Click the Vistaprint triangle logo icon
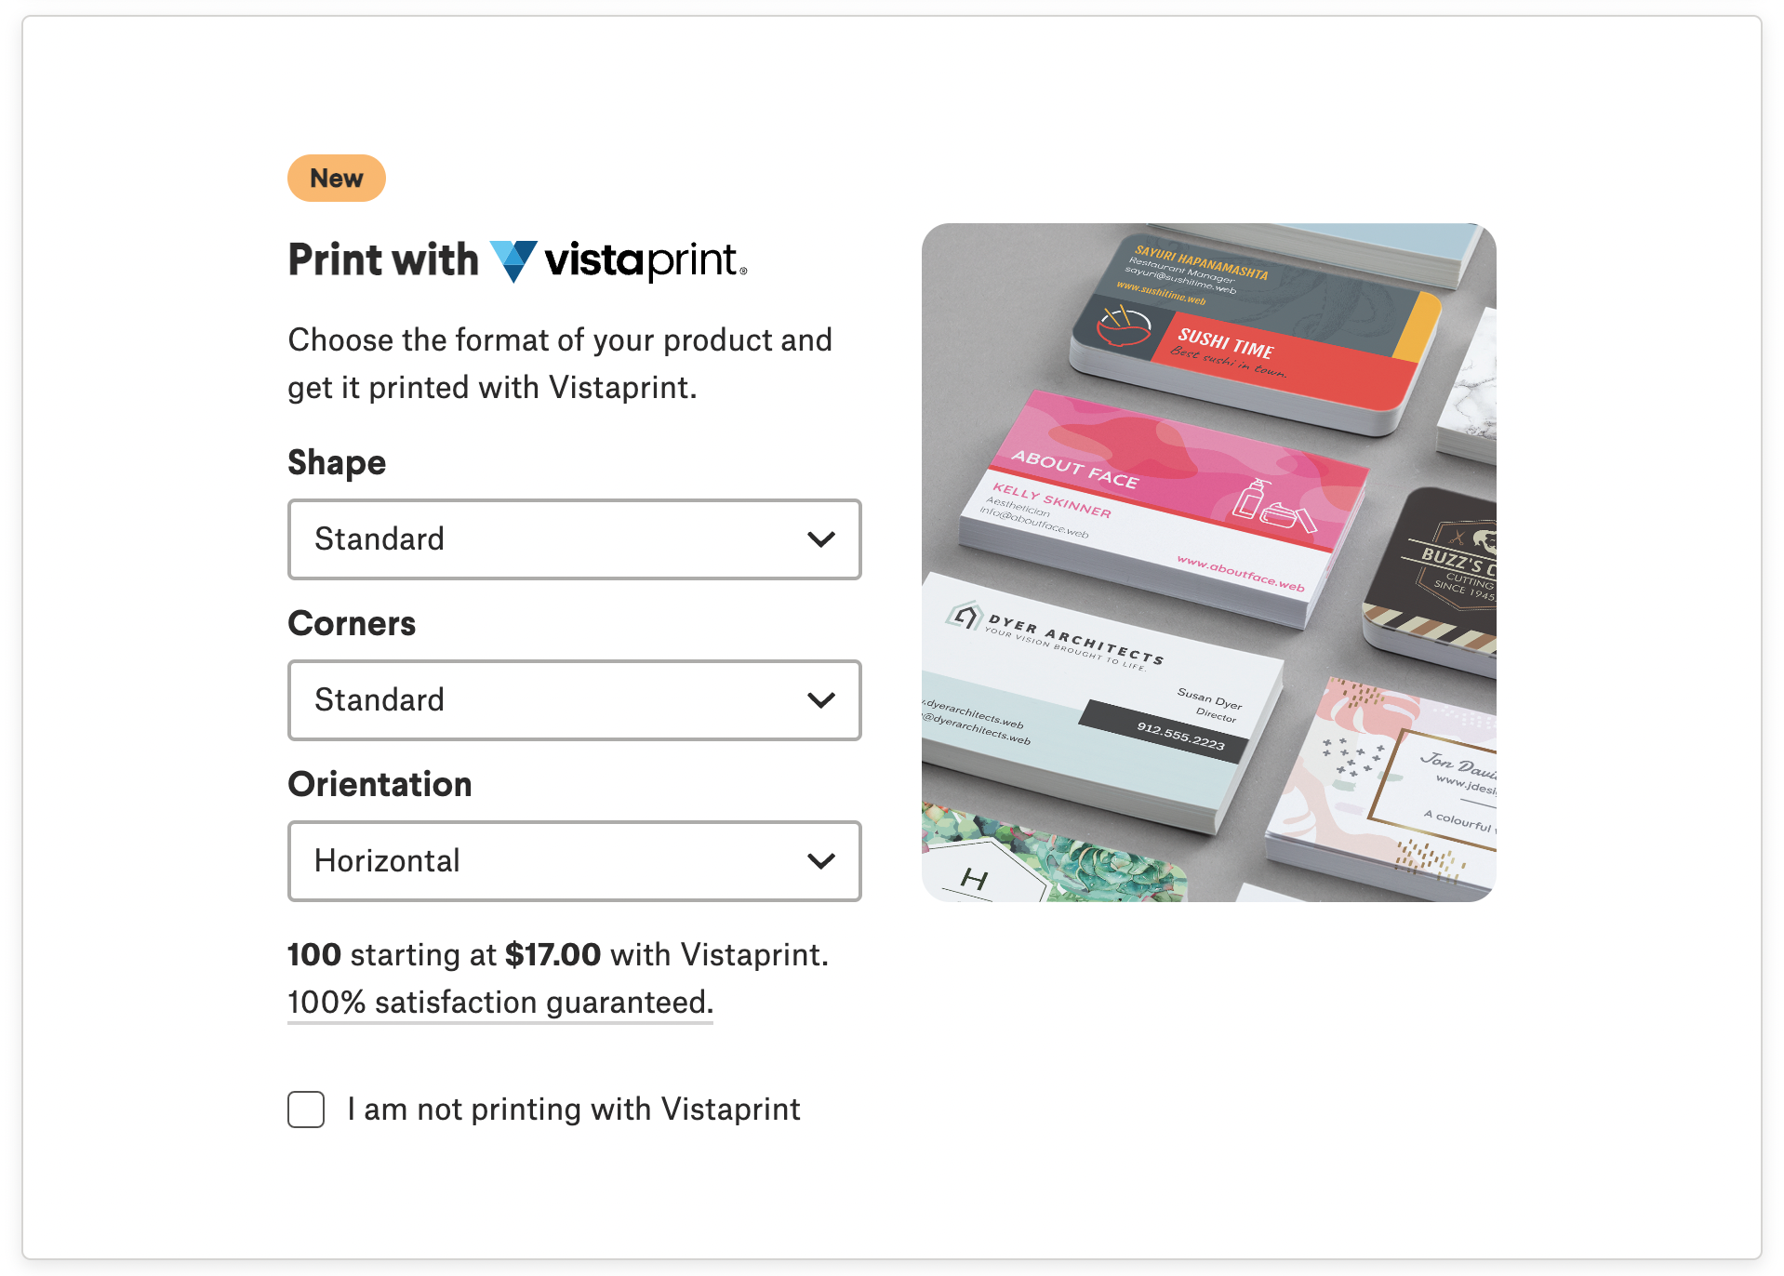 pos(513,261)
